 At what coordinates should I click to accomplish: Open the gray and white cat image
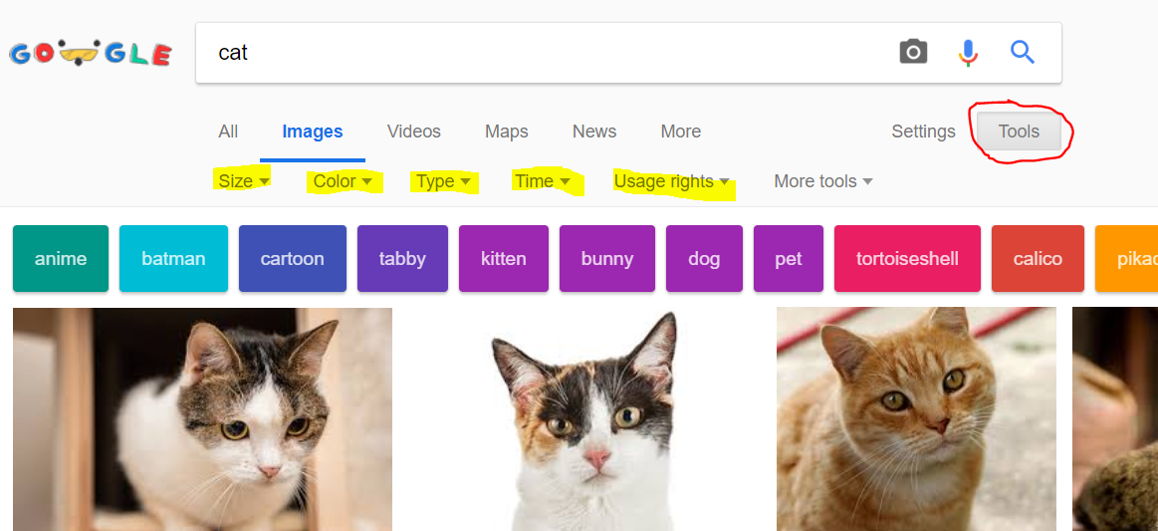tap(202, 418)
